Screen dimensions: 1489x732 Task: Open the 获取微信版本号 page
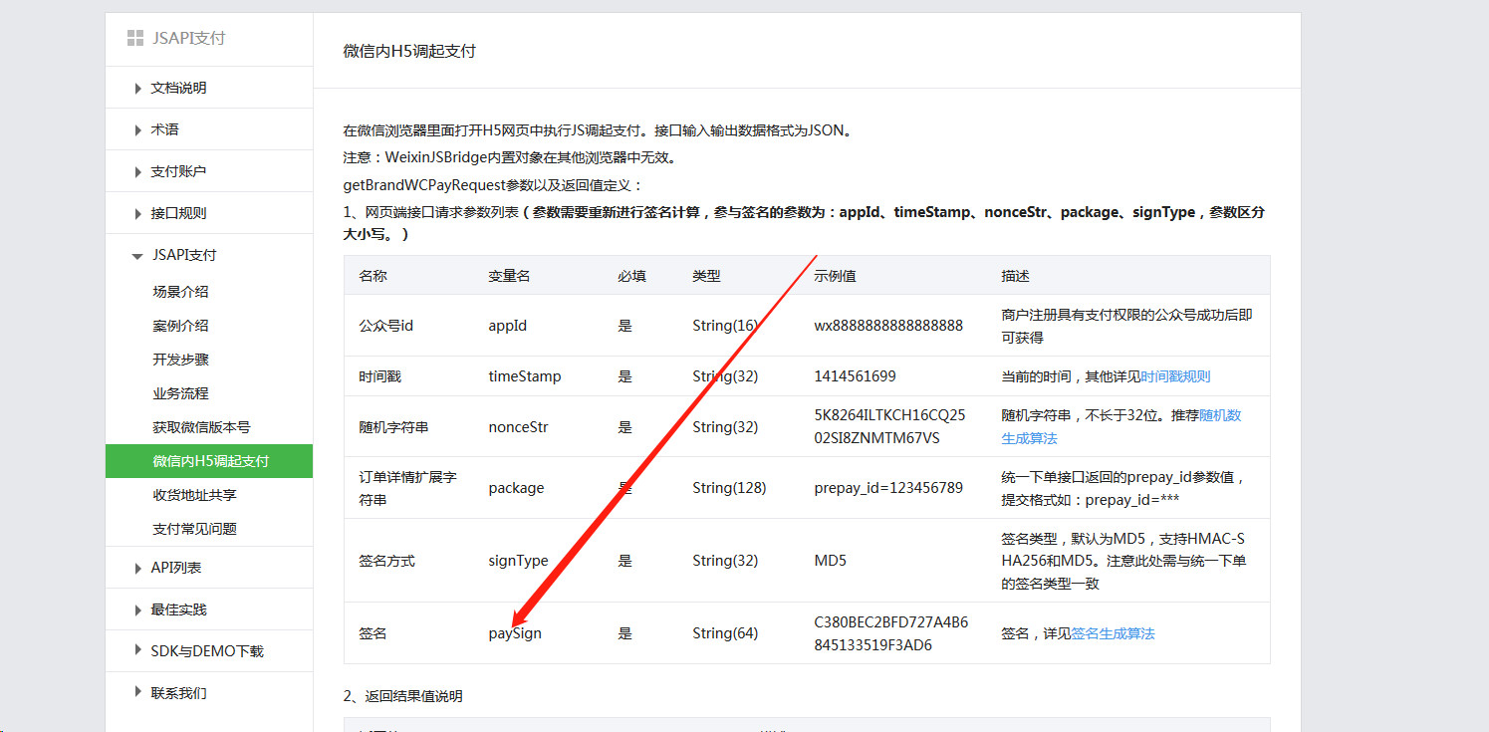[x=201, y=427]
